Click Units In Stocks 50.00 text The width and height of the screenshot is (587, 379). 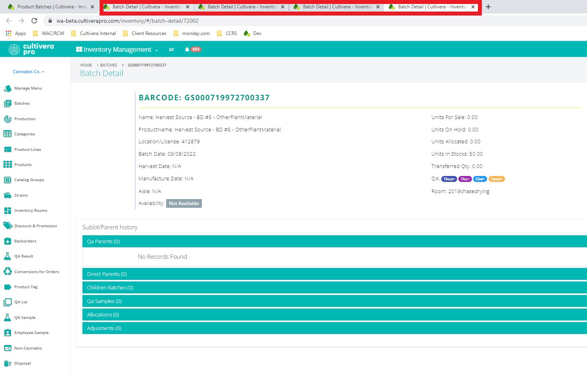[x=457, y=154]
